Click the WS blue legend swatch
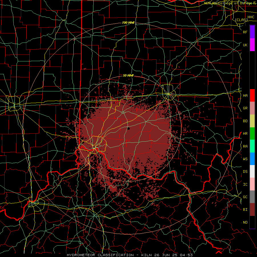 click(x=252, y=159)
